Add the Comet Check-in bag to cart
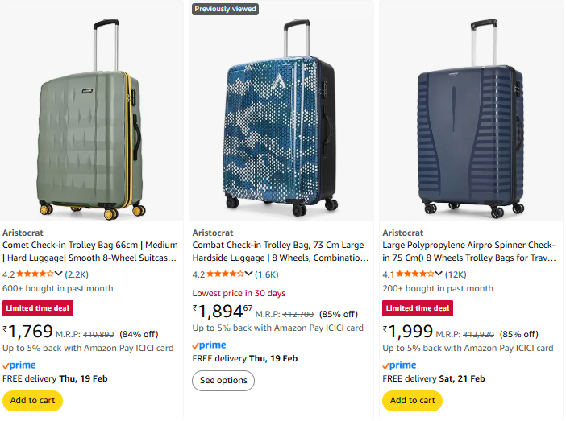The image size is (566, 421). click(32, 401)
